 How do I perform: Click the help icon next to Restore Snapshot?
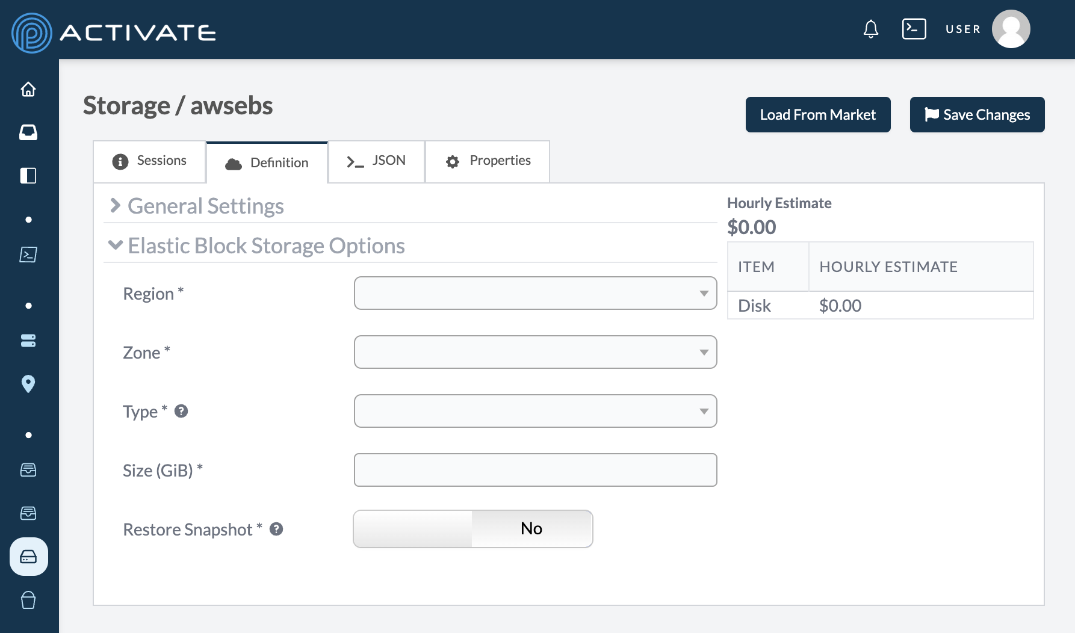(x=276, y=529)
